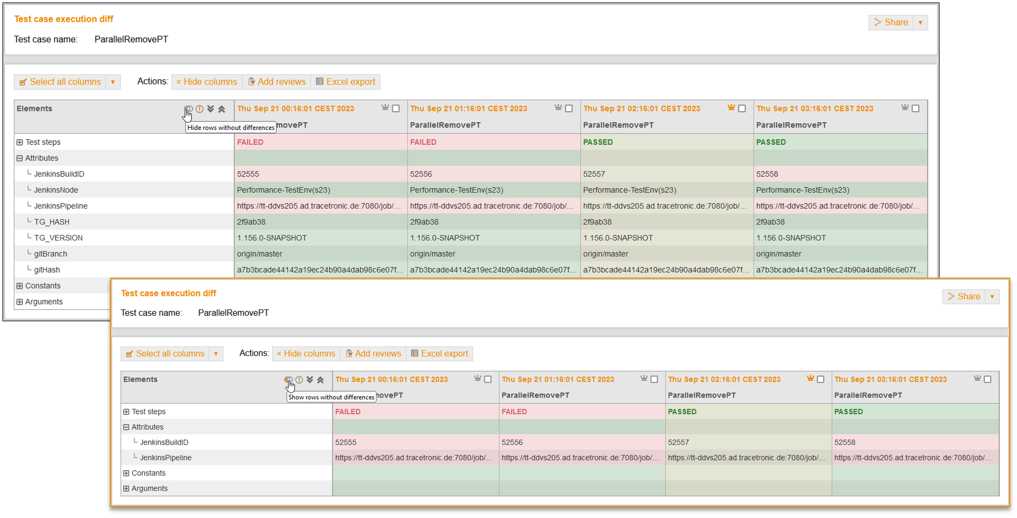Tick the 00:16:01 column checkbox in upper table
The height and width of the screenshot is (518, 1017).
tap(396, 109)
